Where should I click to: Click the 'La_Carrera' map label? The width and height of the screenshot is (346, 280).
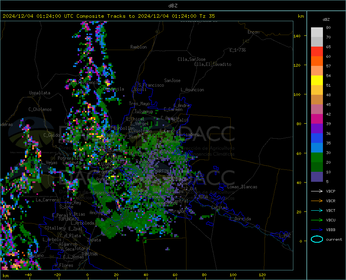tap(47, 200)
